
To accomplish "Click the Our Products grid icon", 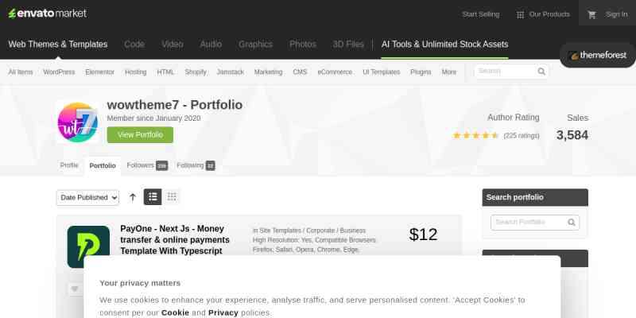I will pos(520,15).
